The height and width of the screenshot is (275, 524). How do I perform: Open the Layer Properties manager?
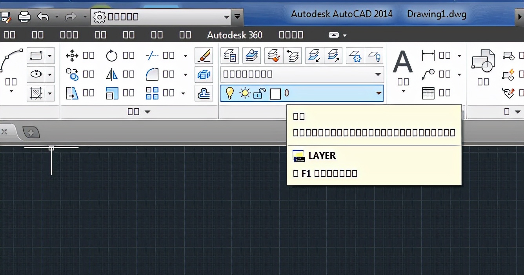[x=229, y=56]
